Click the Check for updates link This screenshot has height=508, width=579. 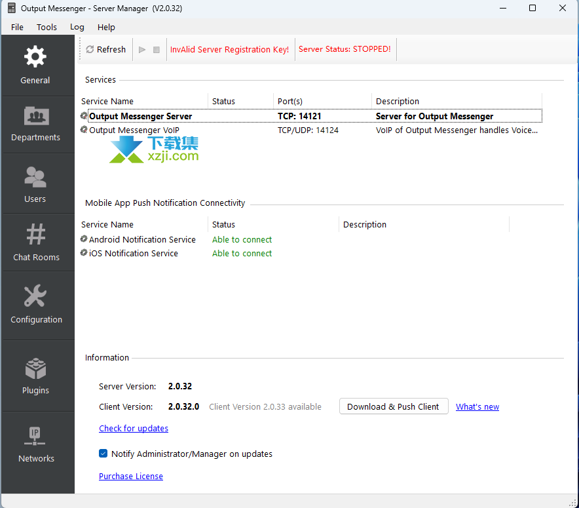pyautogui.click(x=134, y=428)
